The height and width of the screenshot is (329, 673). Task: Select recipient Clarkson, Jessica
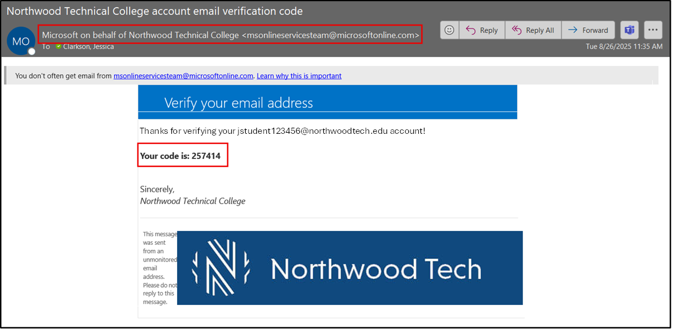click(x=88, y=47)
